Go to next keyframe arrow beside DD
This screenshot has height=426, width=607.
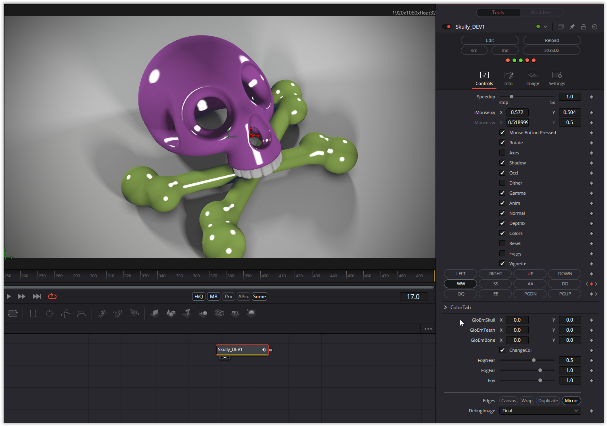pos(596,284)
